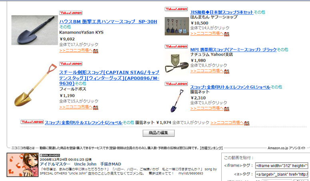The width and height of the screenshot is (310, 181).
Task: Click people icon next to ¥9,692 market link
Action: tap(96, 51)
